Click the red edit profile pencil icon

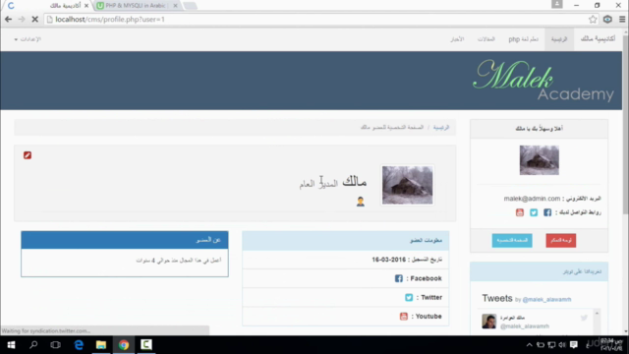coord(28,155)
